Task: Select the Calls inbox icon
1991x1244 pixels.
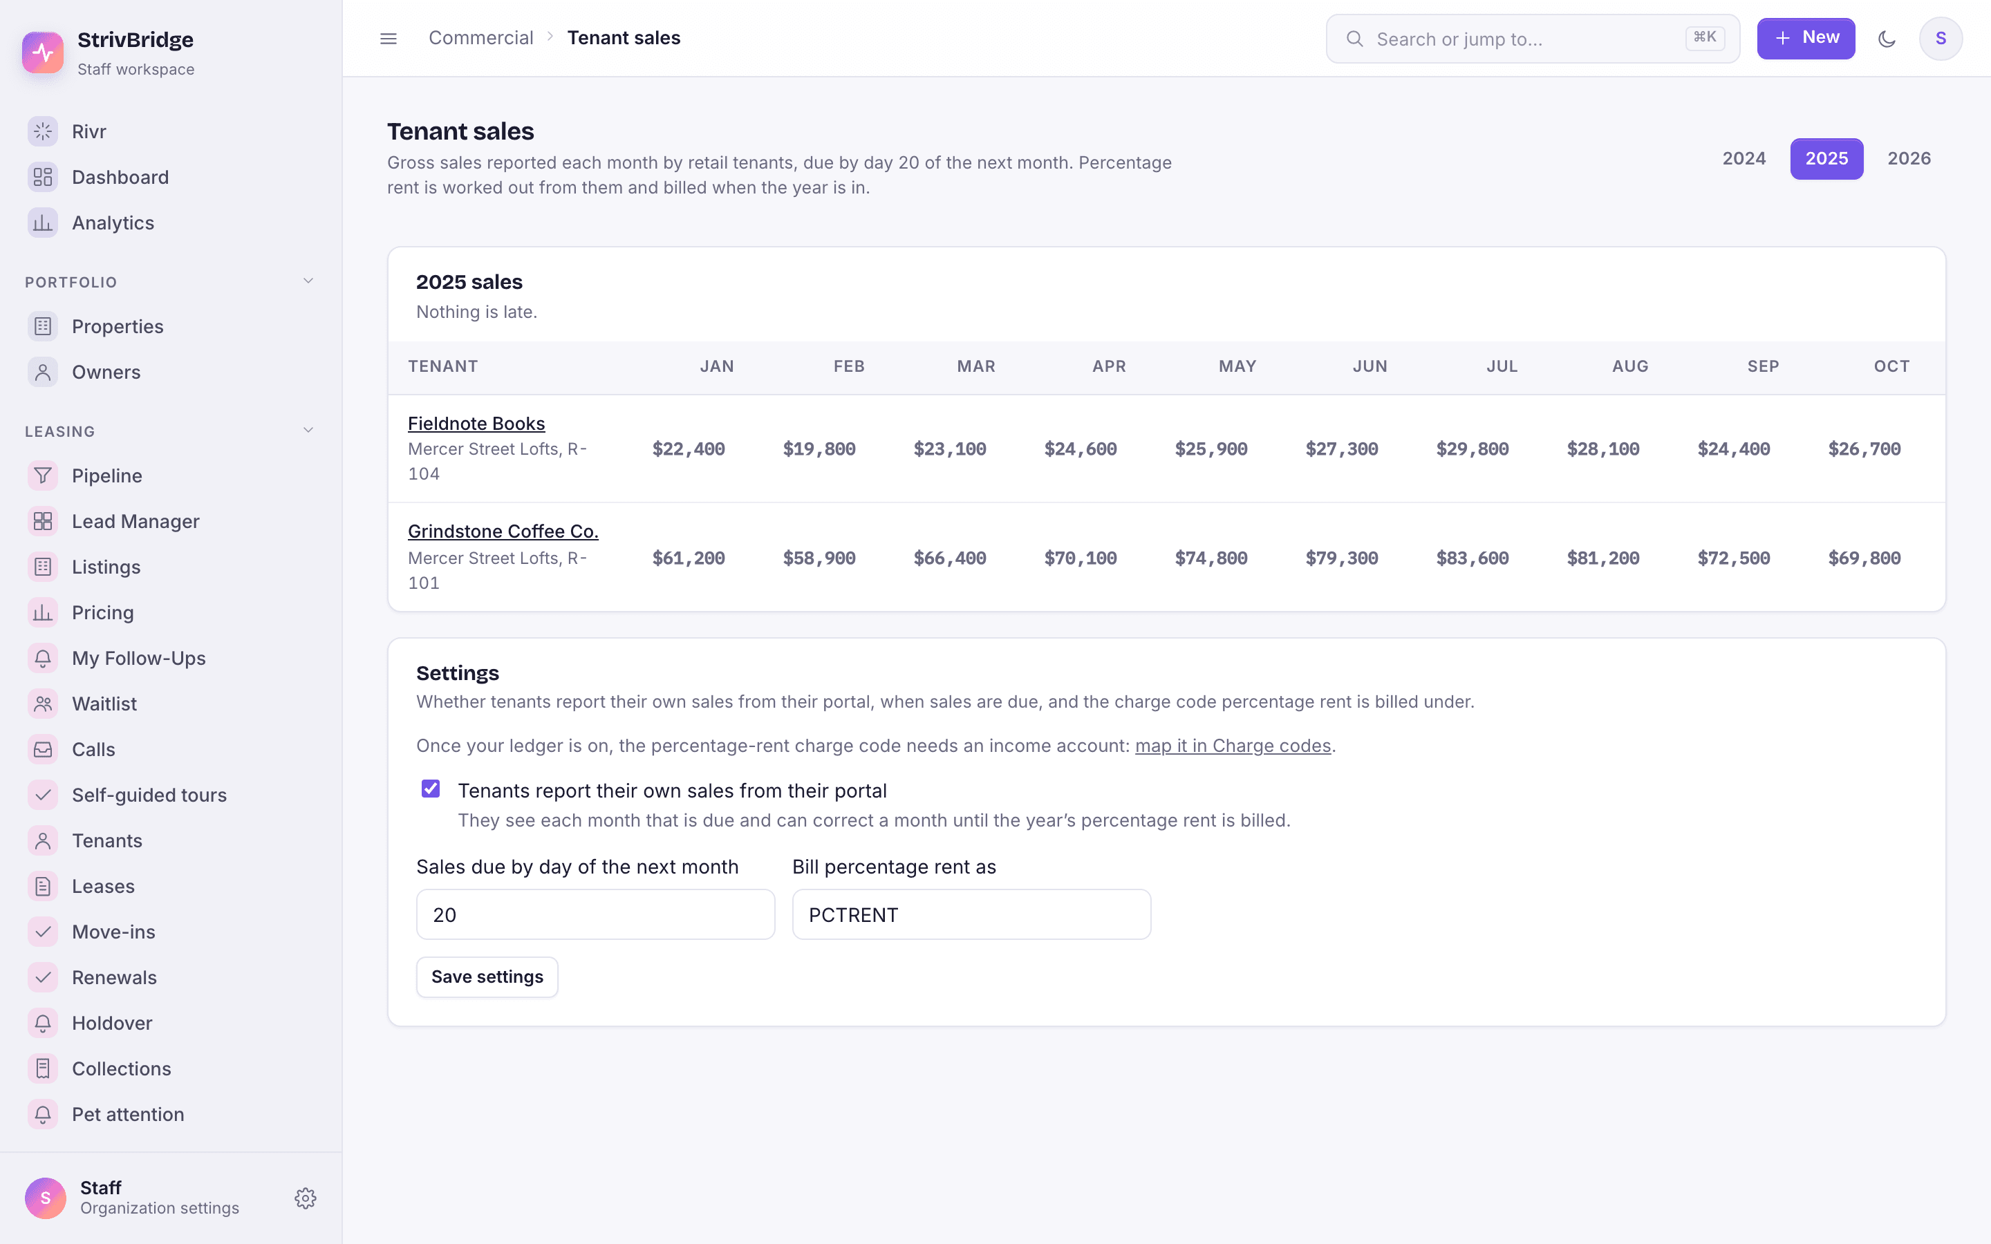Action: pyautogui.click(x=43, y=750)
